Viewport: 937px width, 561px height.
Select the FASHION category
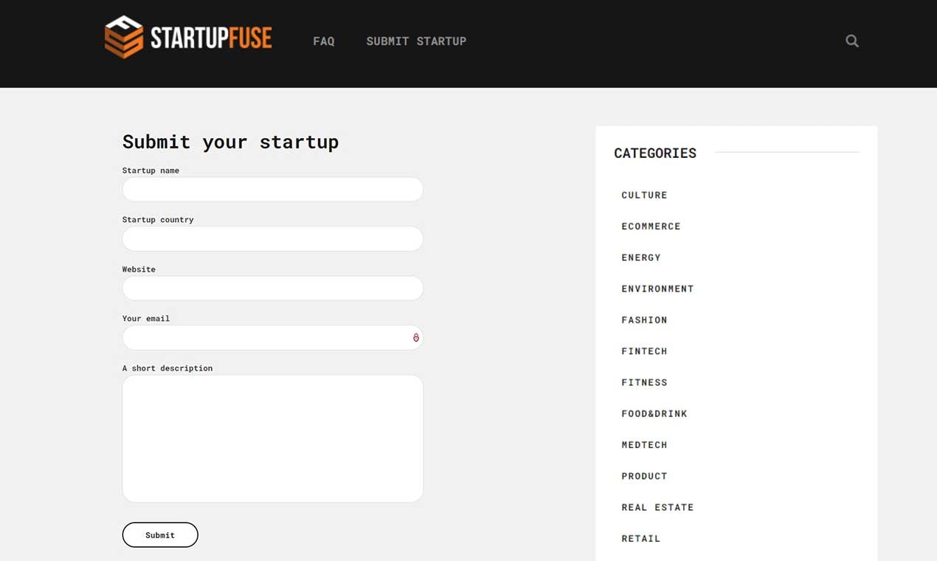(644, 320)
